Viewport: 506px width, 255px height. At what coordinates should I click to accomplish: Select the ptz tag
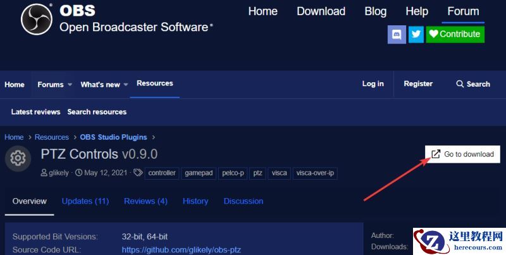(257, 173)
